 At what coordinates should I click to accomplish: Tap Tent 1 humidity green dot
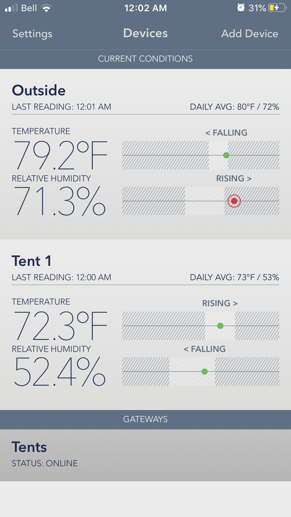tap(204, 372)
